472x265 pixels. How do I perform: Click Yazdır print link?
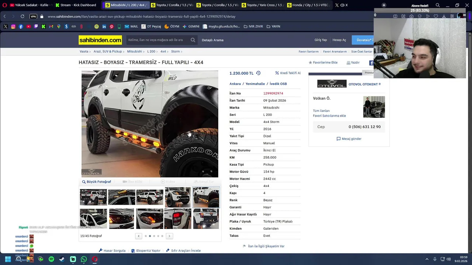[x=353, y=63]
